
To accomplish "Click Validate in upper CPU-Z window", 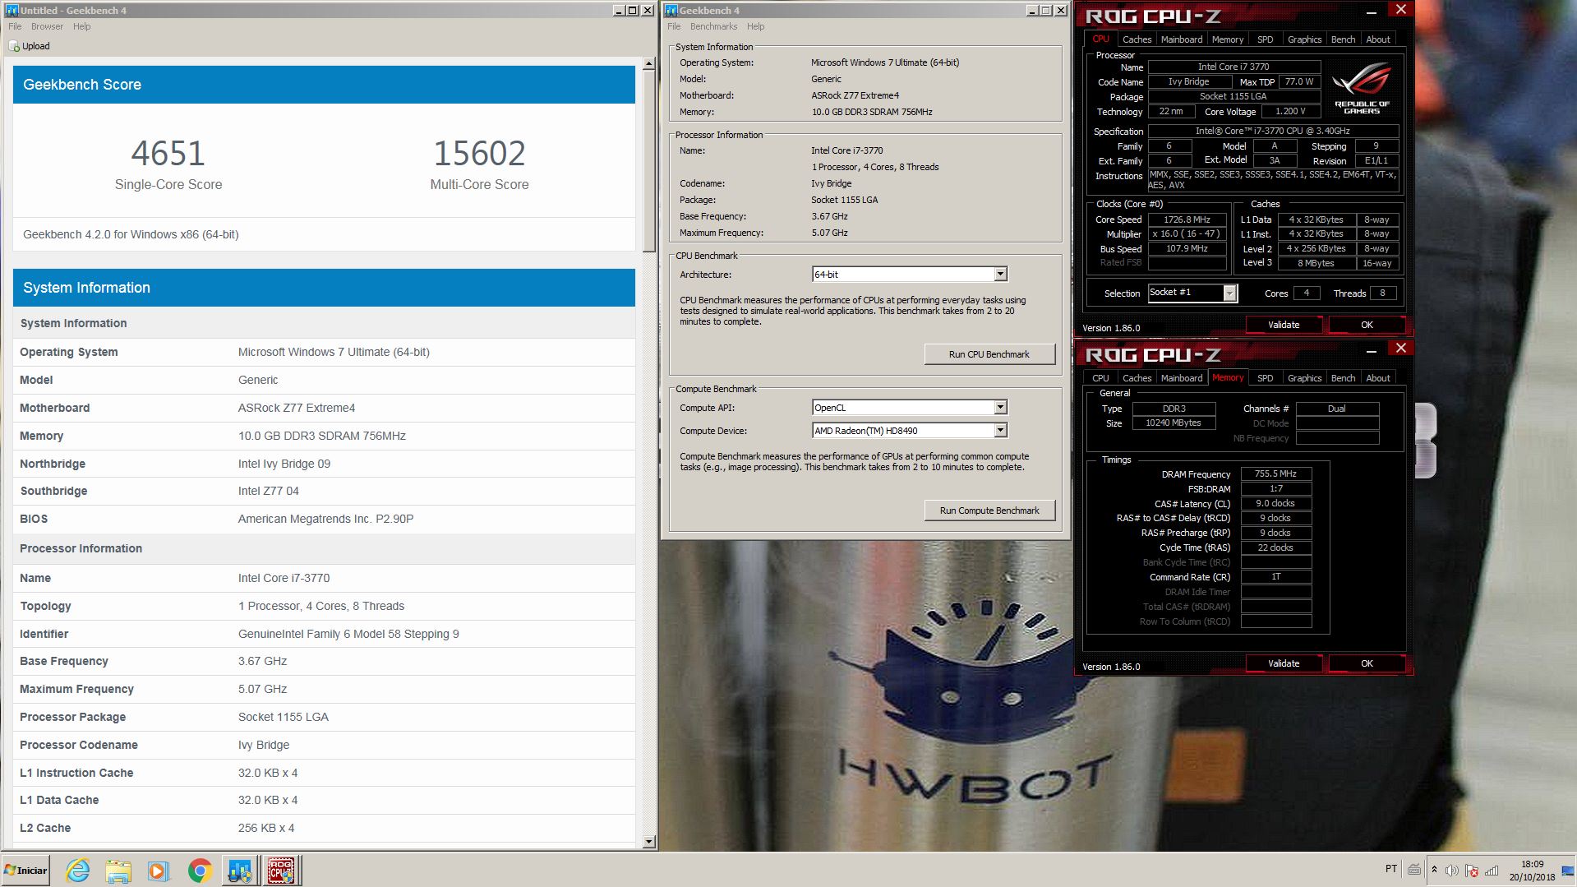I will [x=1284, y=325].
